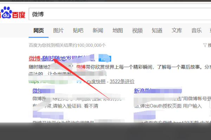This screenshot has width=211, height=140.
Task: Click the snippet text 弹出Oauth授权页面 用户输入
Action: 171,106
